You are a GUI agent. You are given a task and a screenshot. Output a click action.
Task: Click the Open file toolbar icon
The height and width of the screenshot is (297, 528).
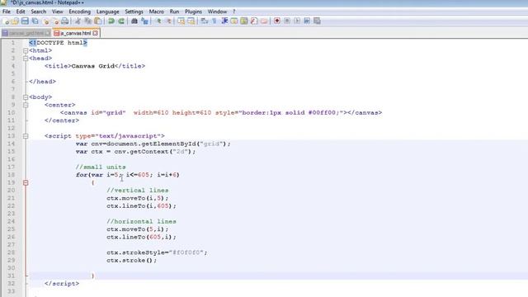tap(15, 21)
